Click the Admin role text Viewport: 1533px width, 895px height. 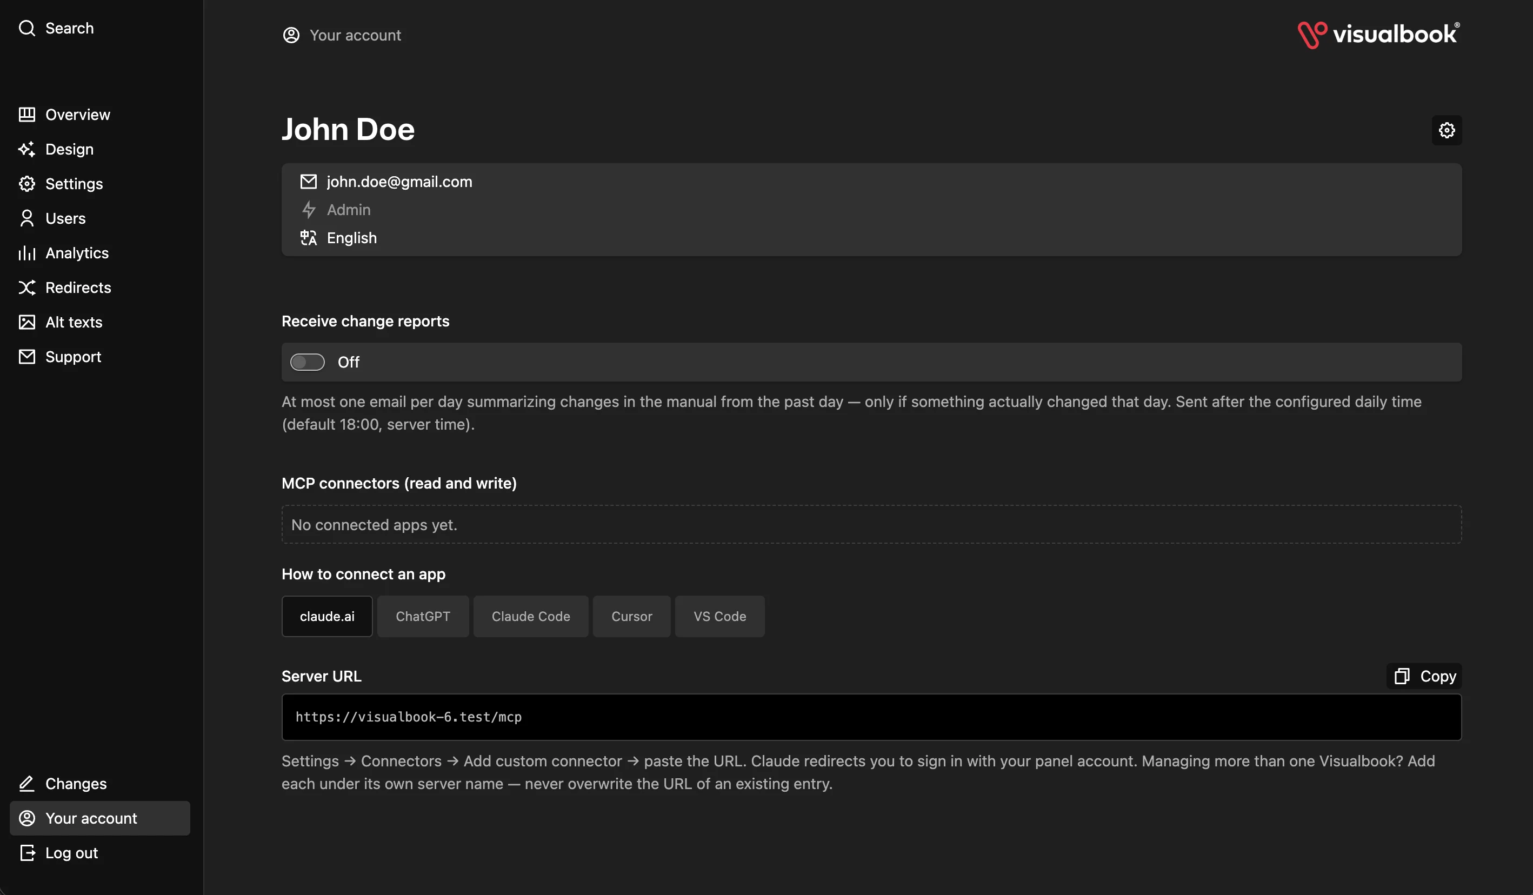tap(349, 210)
